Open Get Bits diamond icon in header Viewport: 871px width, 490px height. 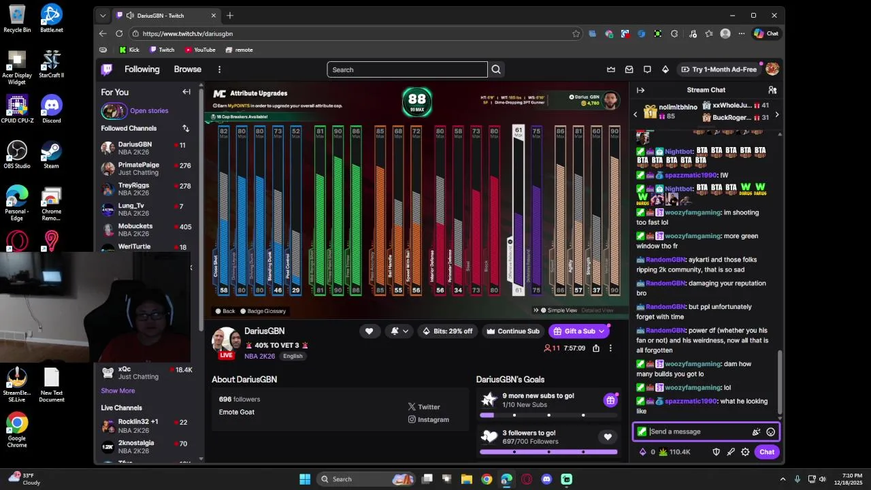point(665,69)
